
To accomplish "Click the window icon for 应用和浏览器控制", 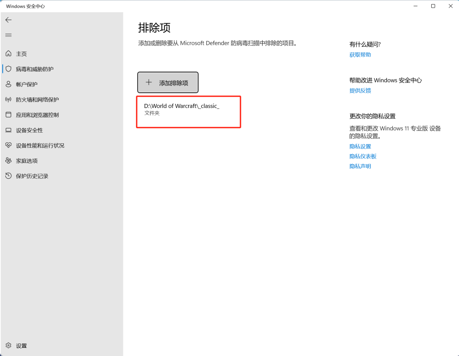I will click(9, 115).
